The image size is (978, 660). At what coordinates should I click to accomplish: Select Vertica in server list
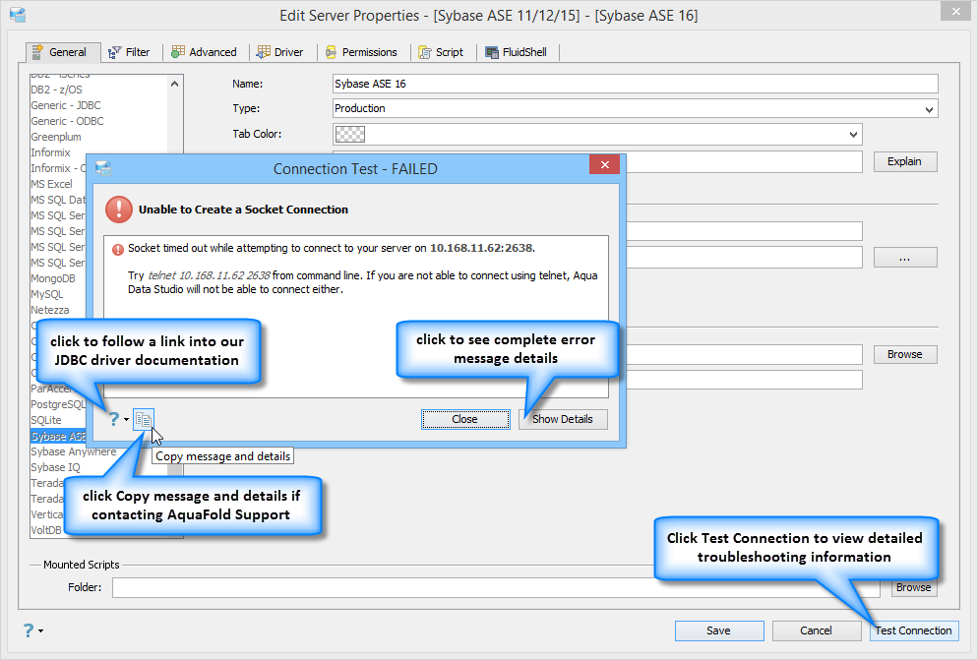47,514
